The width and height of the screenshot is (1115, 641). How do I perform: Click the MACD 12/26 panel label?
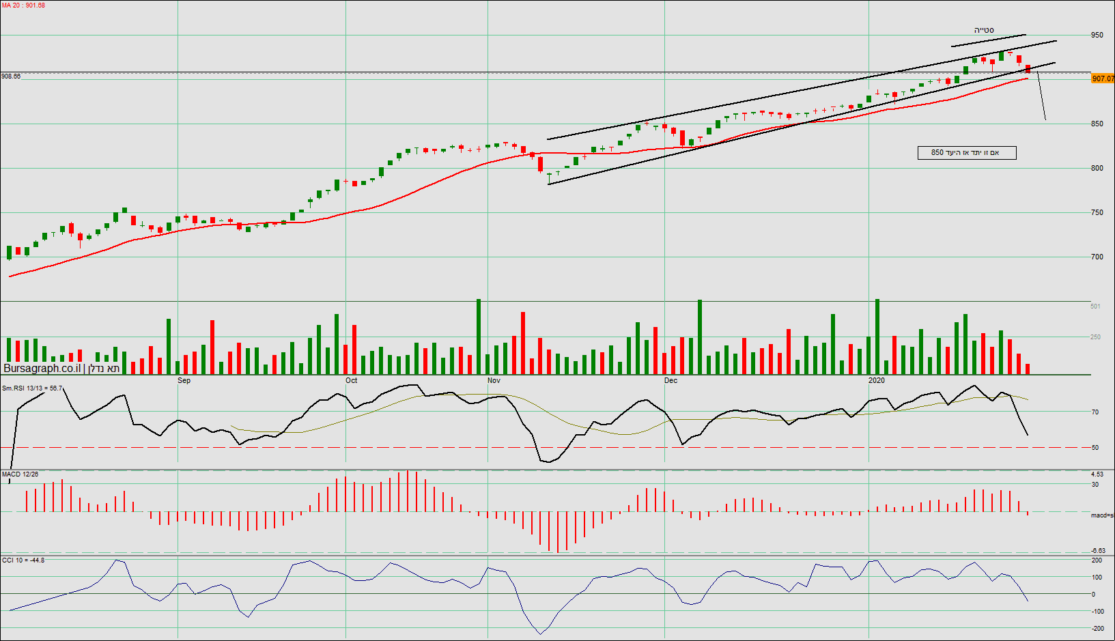(20, 474)
